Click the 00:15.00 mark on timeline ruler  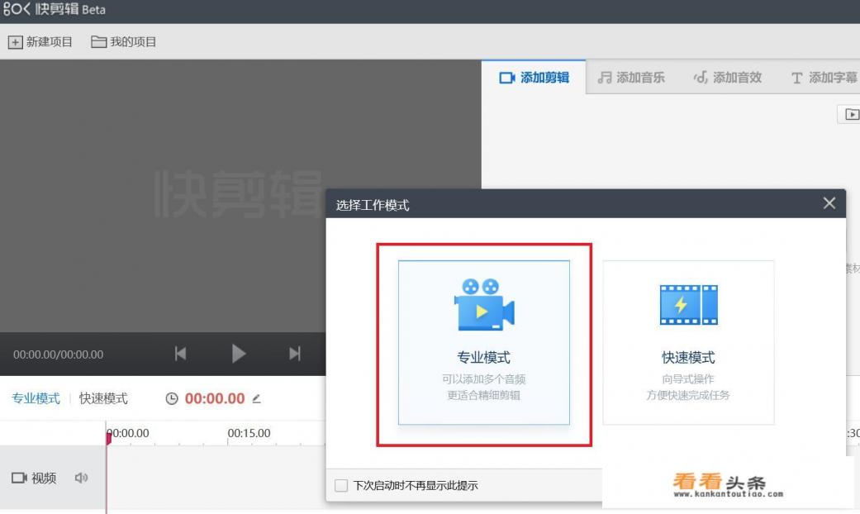tap(249, 433)
